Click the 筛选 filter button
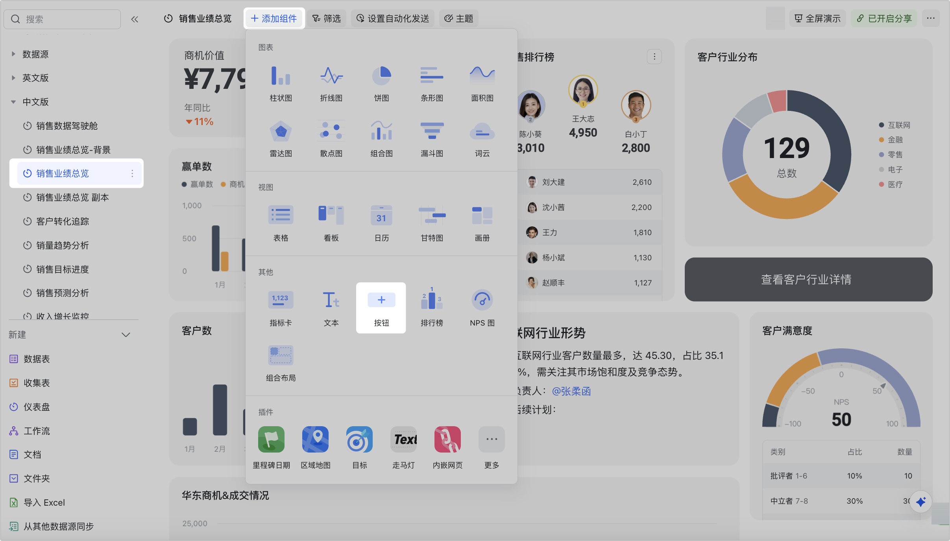 pos(327,18)
